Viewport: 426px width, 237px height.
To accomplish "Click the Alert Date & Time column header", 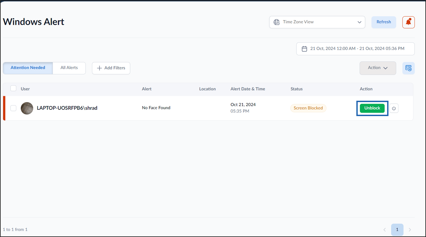I will [248, 89].
